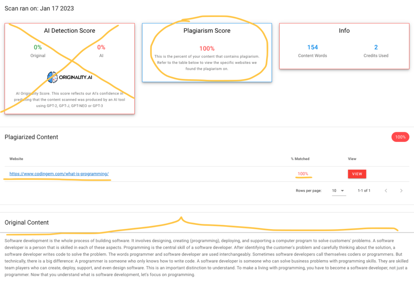Open the codingem.com what-is-programming link
The image size is (414, 281).
pyautogui.click(x=59, y=174)
